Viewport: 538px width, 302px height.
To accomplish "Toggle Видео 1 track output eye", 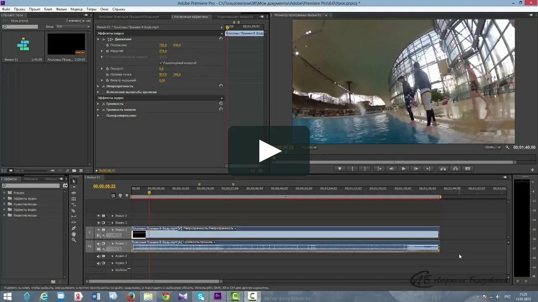I will (99, 230).
